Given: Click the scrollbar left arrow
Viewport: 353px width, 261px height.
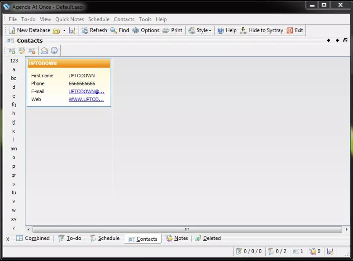Looking at the screenshot, I should click(x=29, y=229).
